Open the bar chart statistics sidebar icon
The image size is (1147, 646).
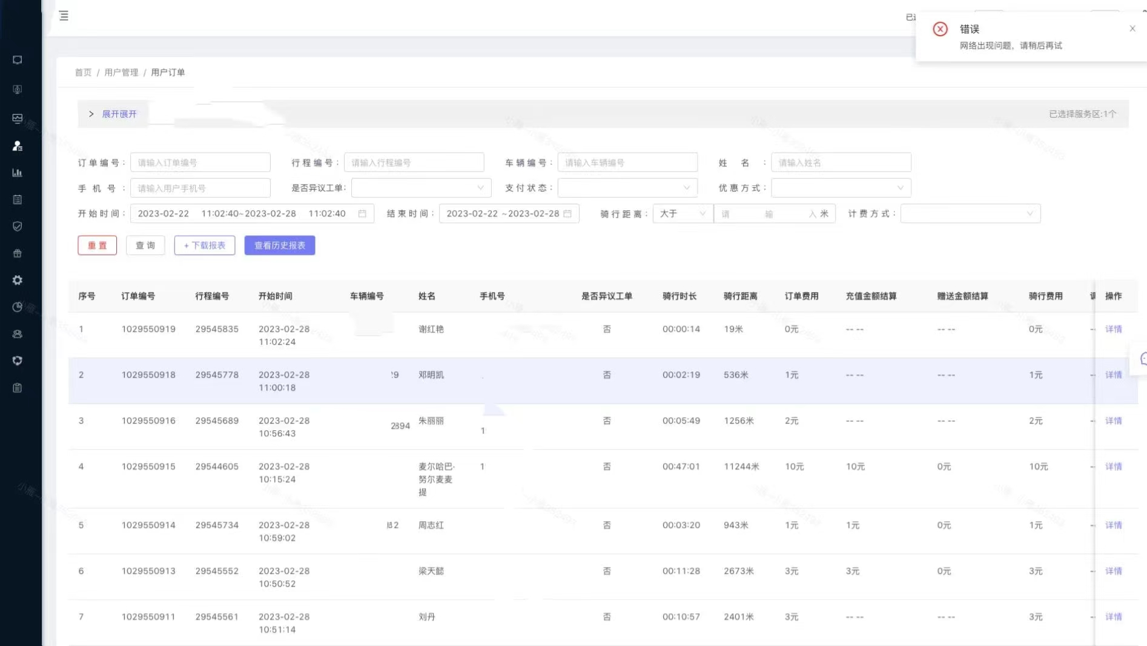[x=18, y=173]
